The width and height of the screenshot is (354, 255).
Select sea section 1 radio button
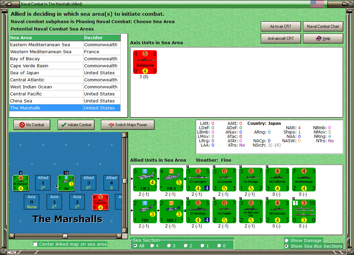coord(202,246)
